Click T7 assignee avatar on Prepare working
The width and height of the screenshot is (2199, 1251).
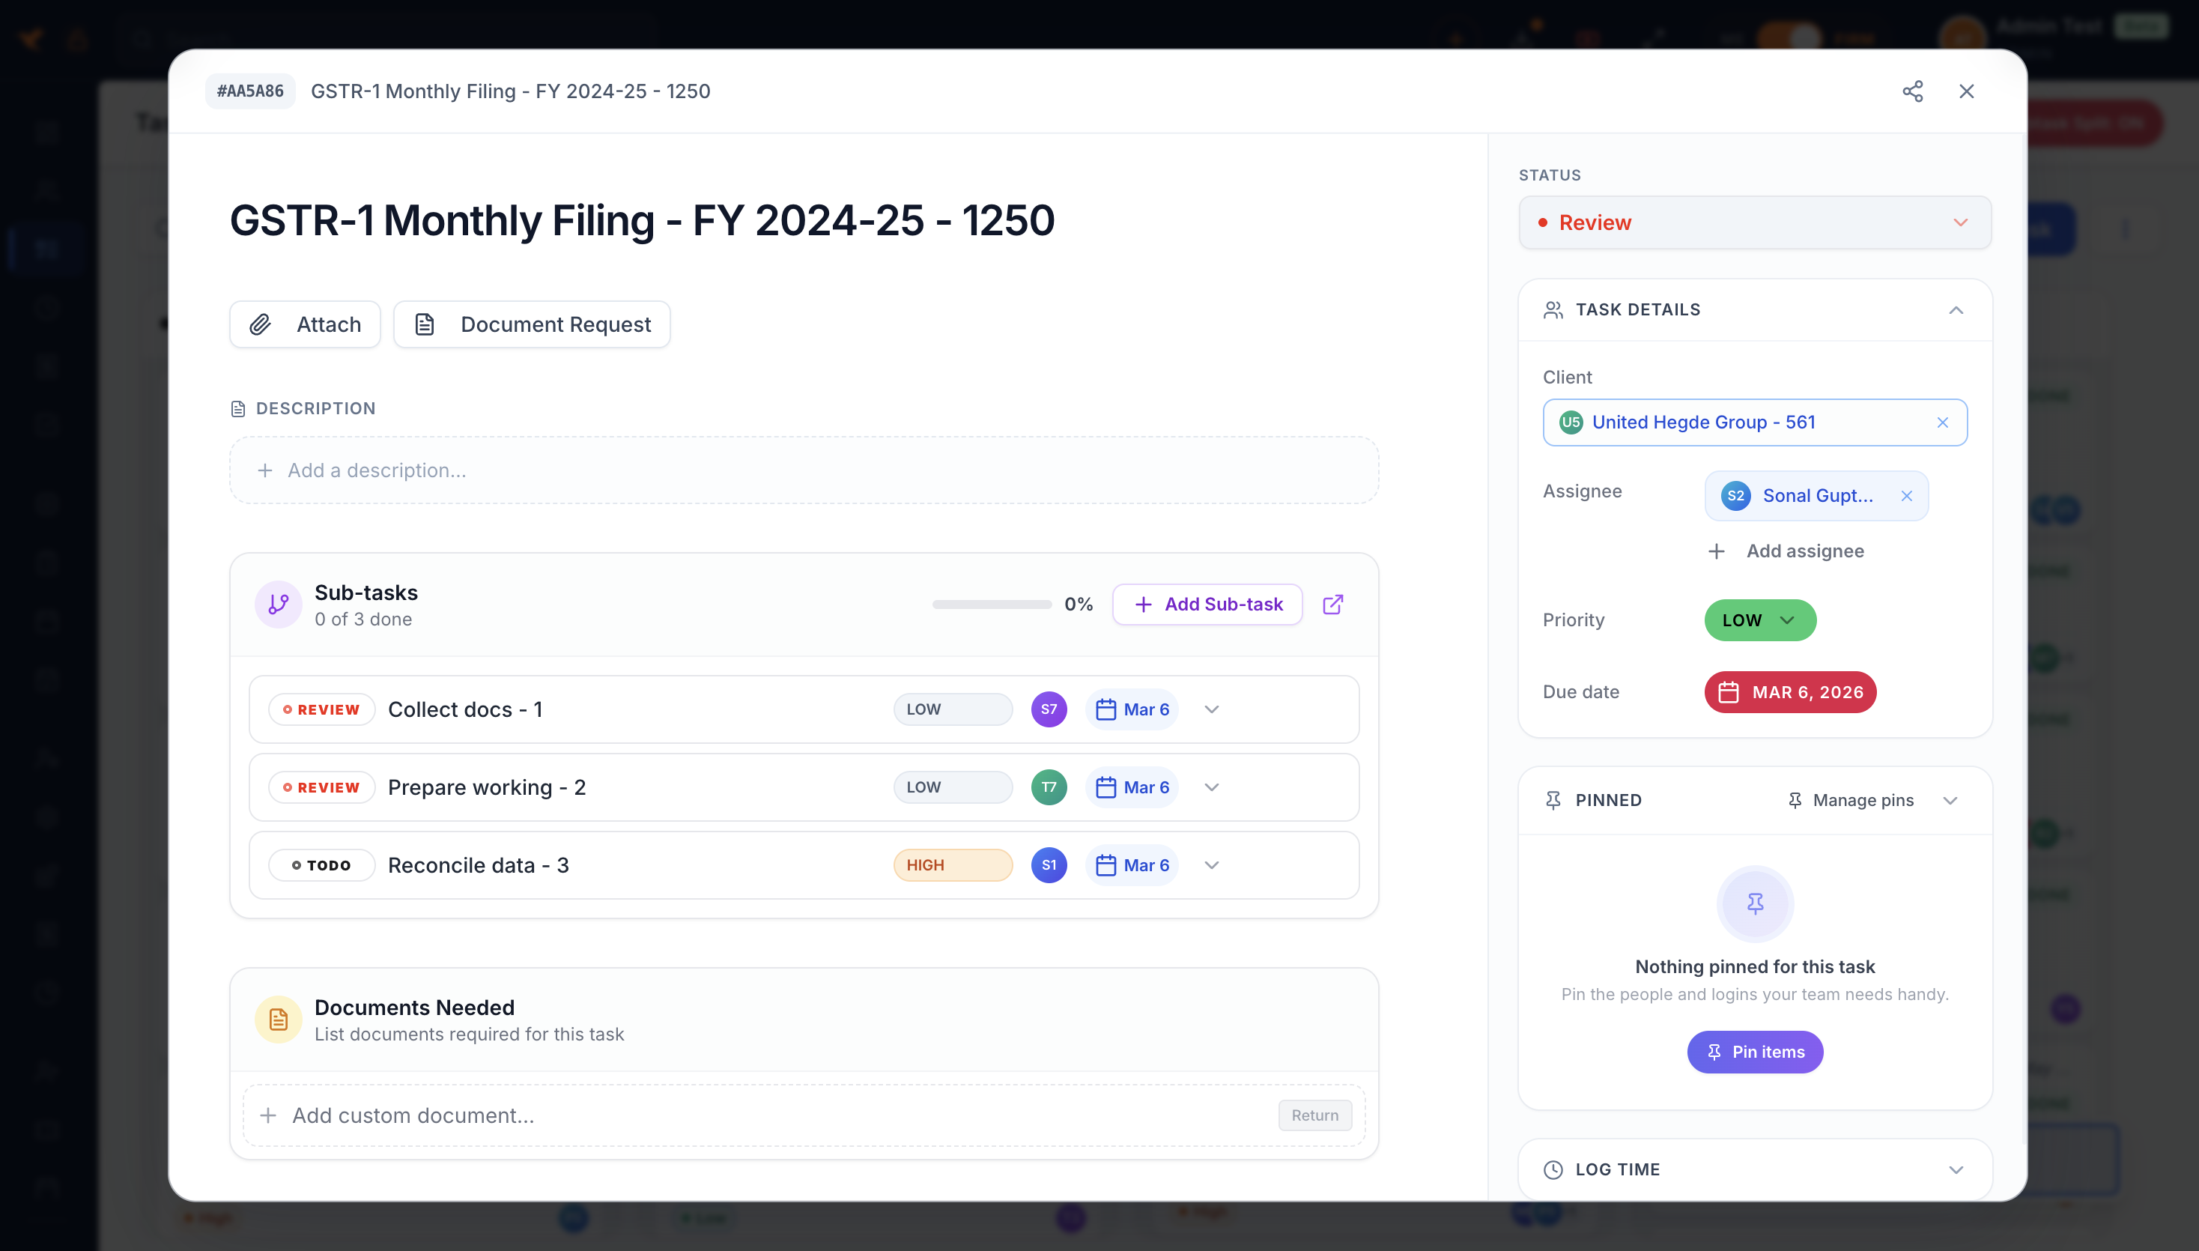[x=1049, y=787]
